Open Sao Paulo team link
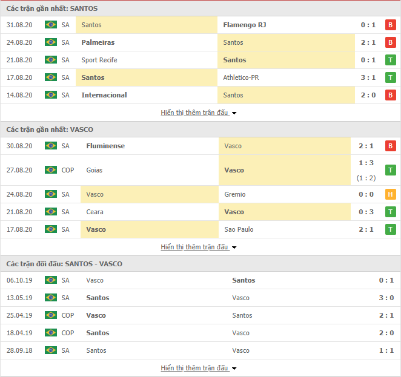The width and height of the screenshot is (401, 377). 238,229
